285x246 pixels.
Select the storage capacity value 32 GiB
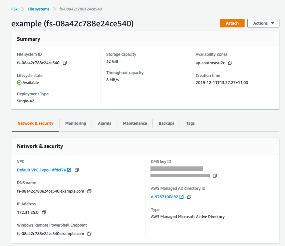pos(112,61)
